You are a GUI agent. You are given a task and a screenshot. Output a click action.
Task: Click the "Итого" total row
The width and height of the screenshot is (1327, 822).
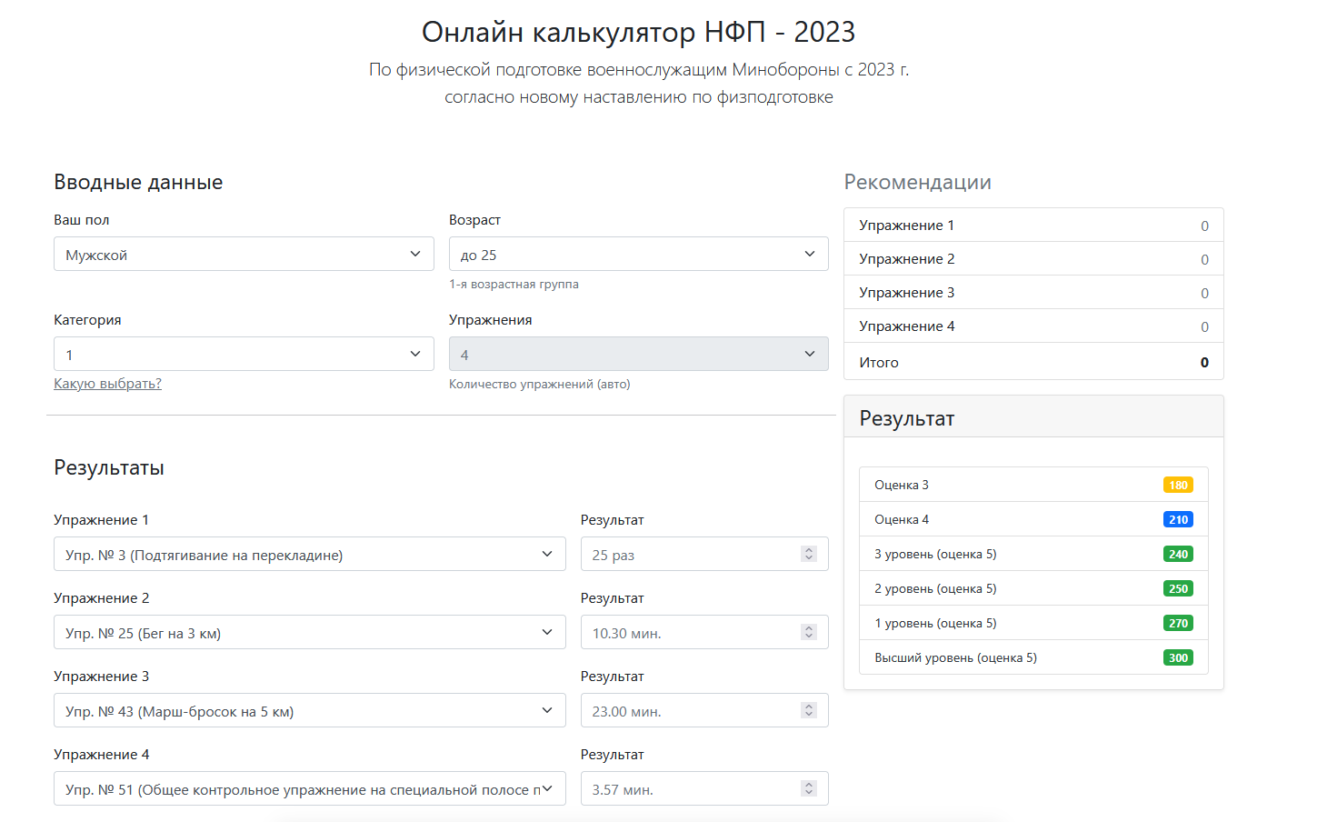[1033, 362]
